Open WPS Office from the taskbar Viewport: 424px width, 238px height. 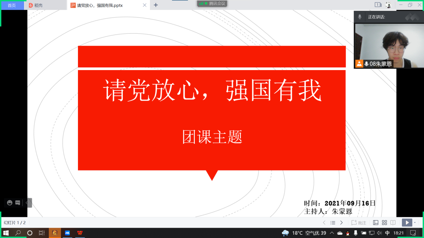[x=80, y=233]
